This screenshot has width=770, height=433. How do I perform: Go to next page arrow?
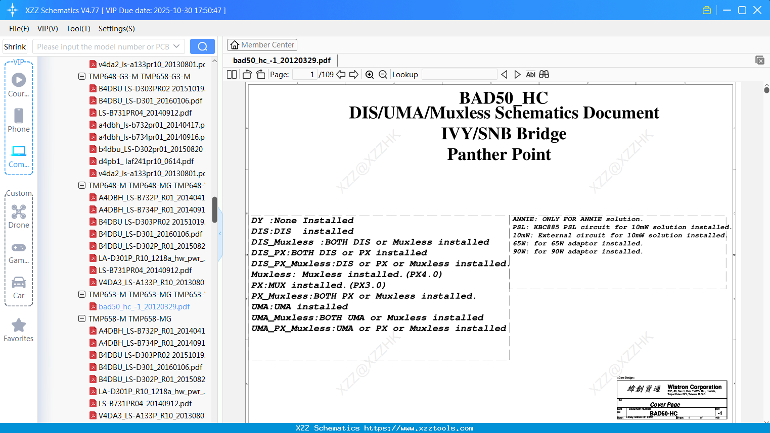pos(354,74)
